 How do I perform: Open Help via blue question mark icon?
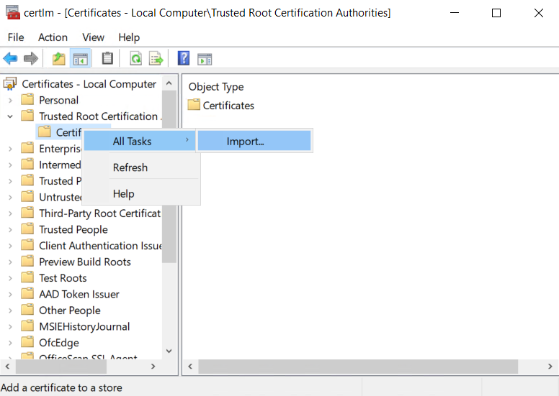tap(184, 58)
